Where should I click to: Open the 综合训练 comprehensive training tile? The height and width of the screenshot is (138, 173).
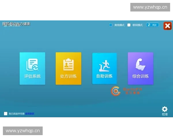point(140,68)
